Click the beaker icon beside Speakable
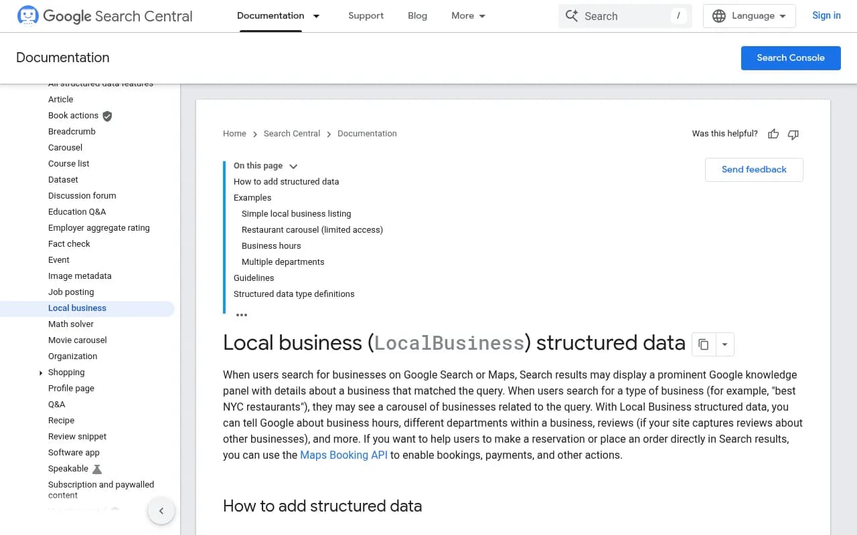Screen dimensions: 857x535 tap(97, 469)
